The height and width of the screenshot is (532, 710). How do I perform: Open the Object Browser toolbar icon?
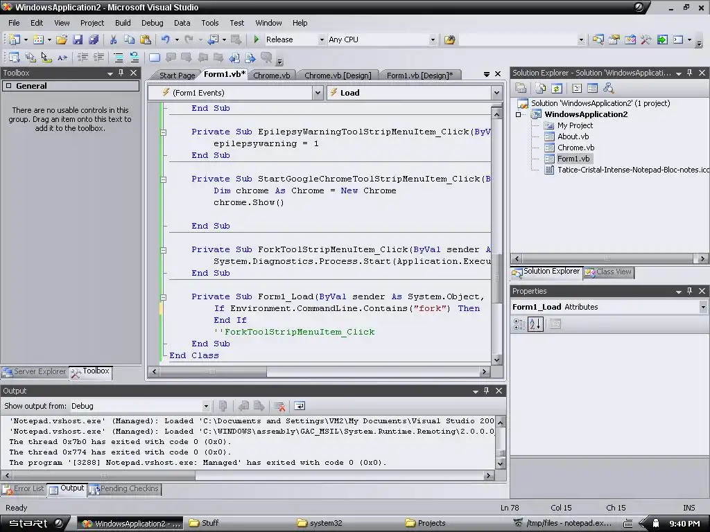630,39
